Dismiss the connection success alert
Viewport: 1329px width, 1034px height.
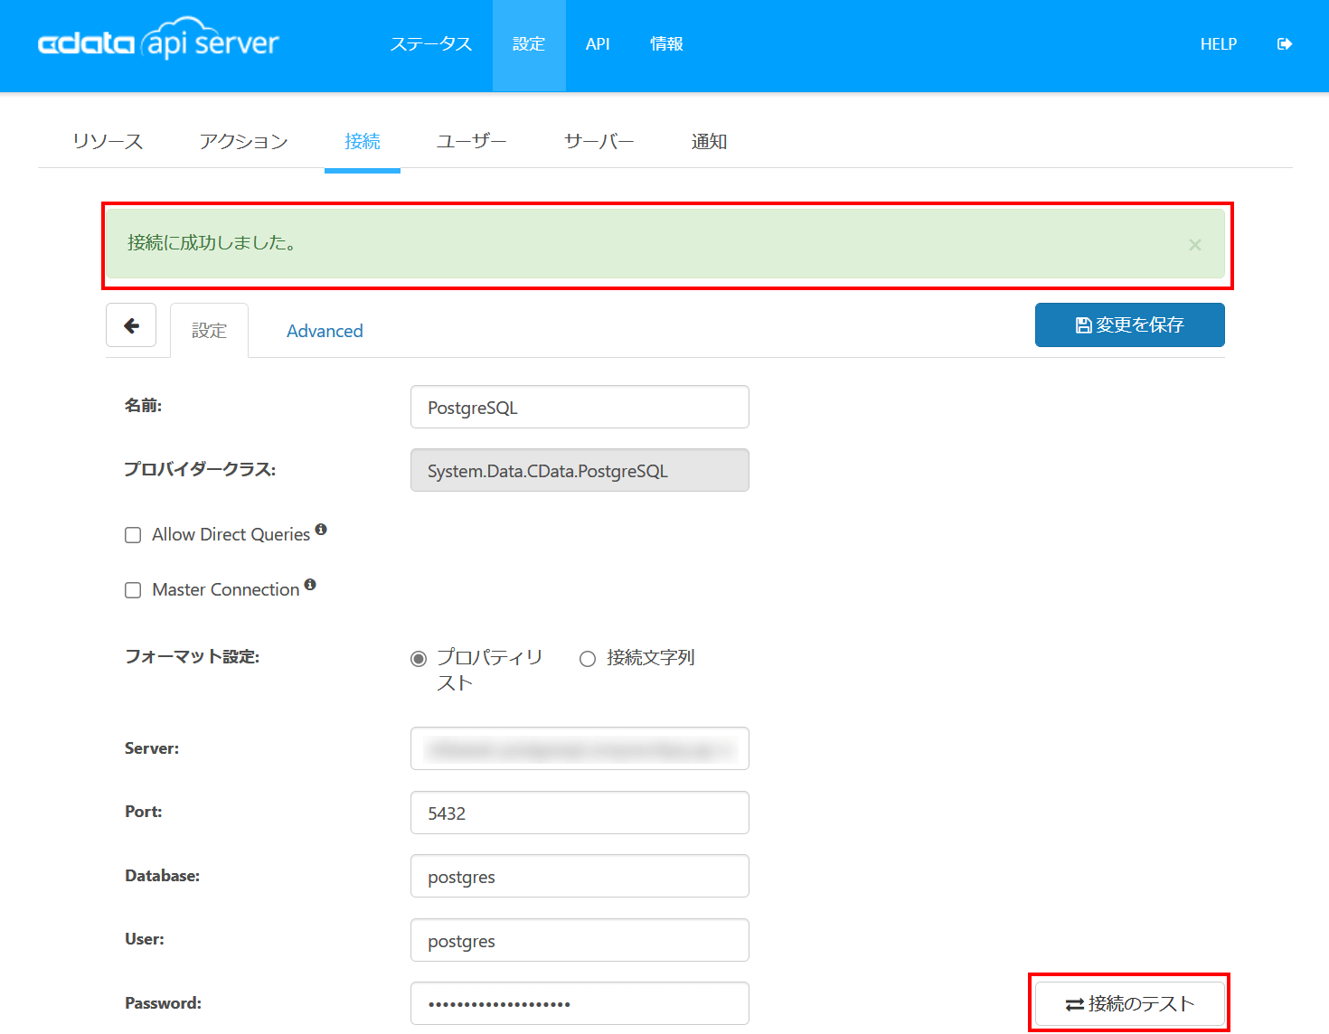(x=1194, y=245)
